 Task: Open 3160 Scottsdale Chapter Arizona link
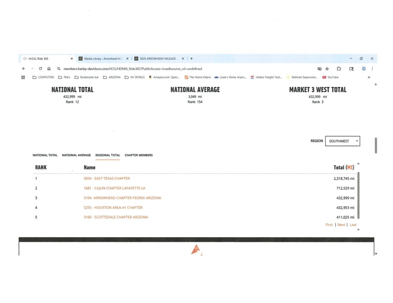pos(116,217)
